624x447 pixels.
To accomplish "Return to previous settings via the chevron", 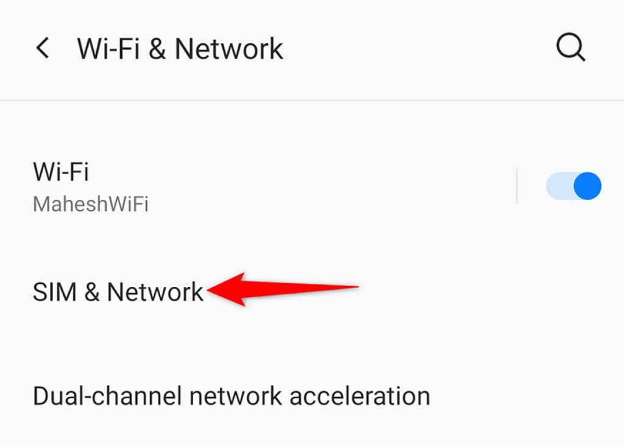I will coord(43,48).
